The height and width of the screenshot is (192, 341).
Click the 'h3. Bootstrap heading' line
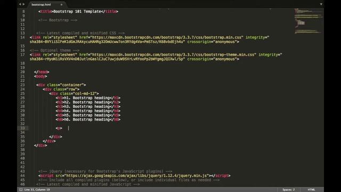(x=88, y=107)
